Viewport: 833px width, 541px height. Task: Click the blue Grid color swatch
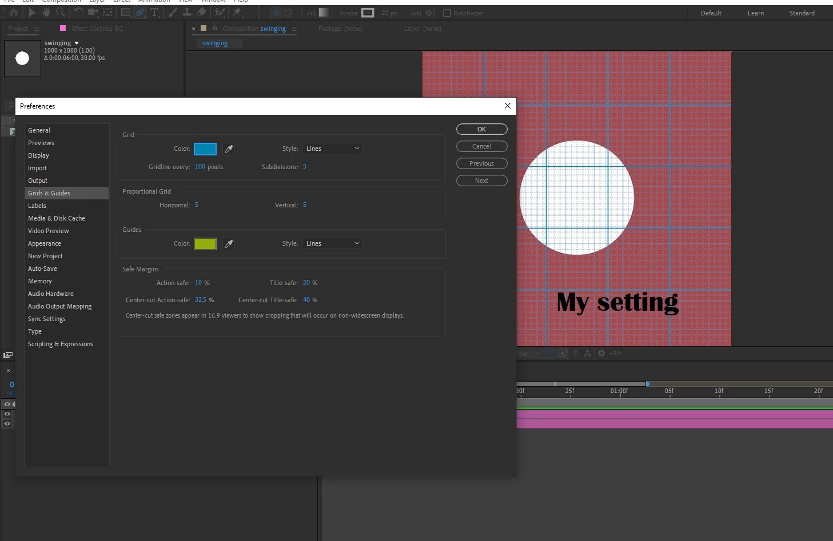pos(205,149)
